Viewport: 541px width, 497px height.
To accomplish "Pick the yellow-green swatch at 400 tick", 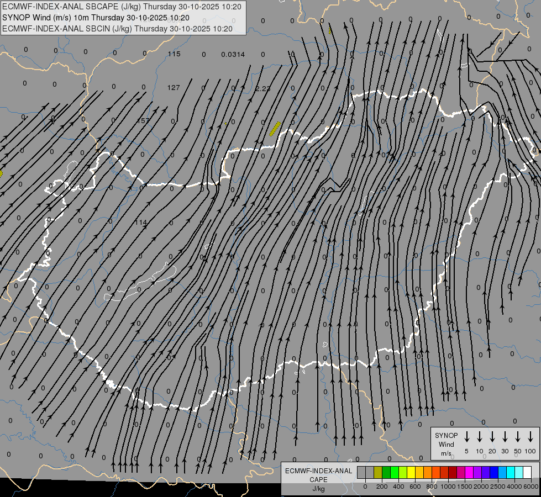I will (403, 472).
